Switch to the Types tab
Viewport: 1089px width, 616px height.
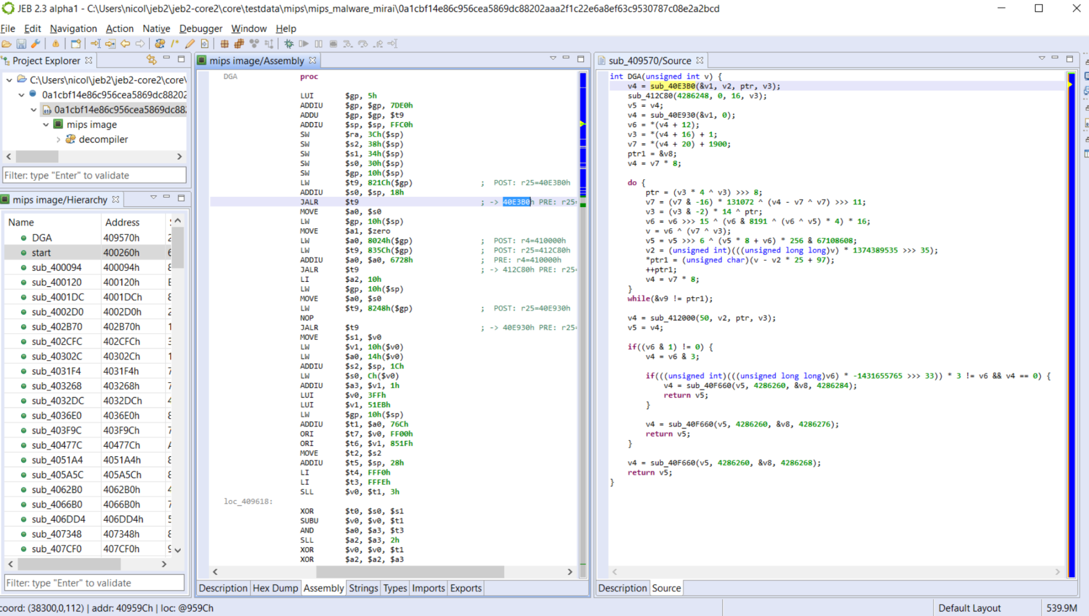click(x=395, y=588)
